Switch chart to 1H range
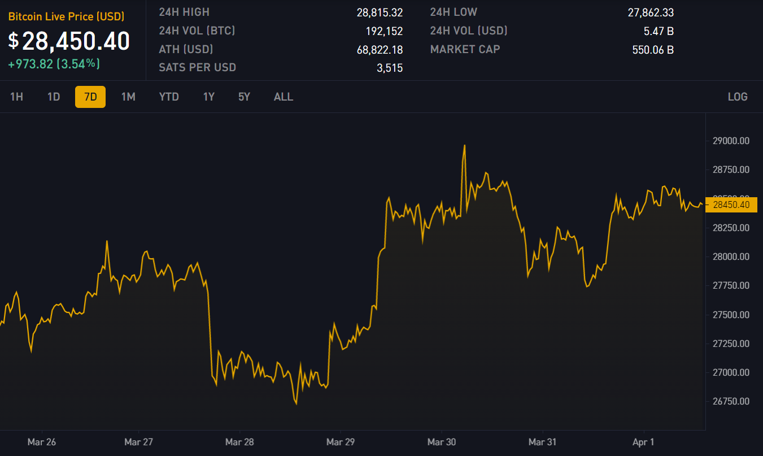The width and height of the screenshot is (763, 456). (x=16, y=97)
